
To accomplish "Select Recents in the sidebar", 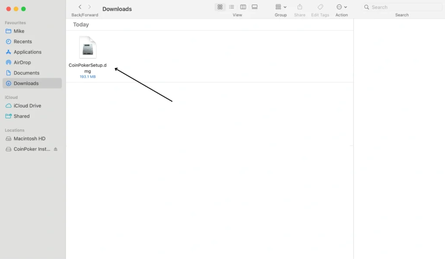I will (23, 42).
